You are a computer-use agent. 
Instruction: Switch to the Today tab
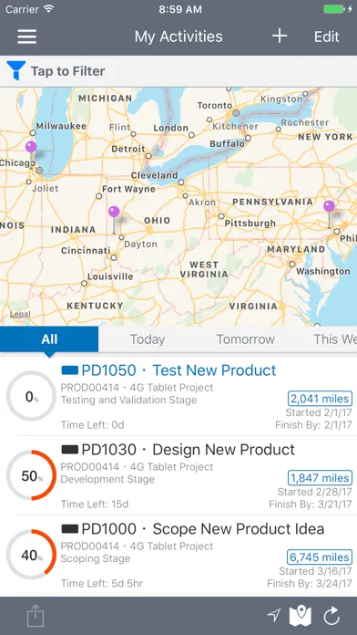pyautogui.click(x=148, y=339)
